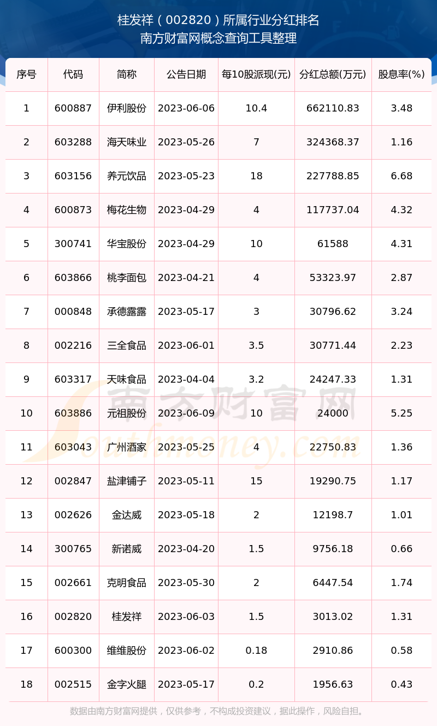Viewport: 437px width, 726px height.
Task: Select the name 桃李面包
Action: pos(127,278)
